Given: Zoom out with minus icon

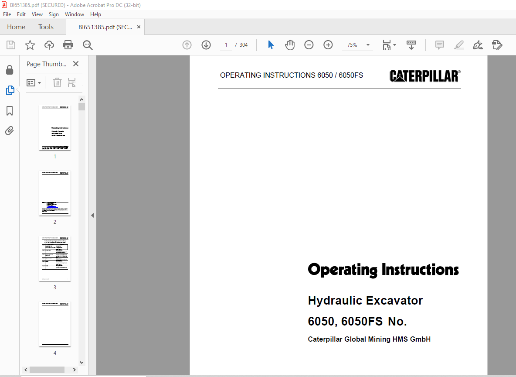Looking at the screenshot, I should point(309,45).
